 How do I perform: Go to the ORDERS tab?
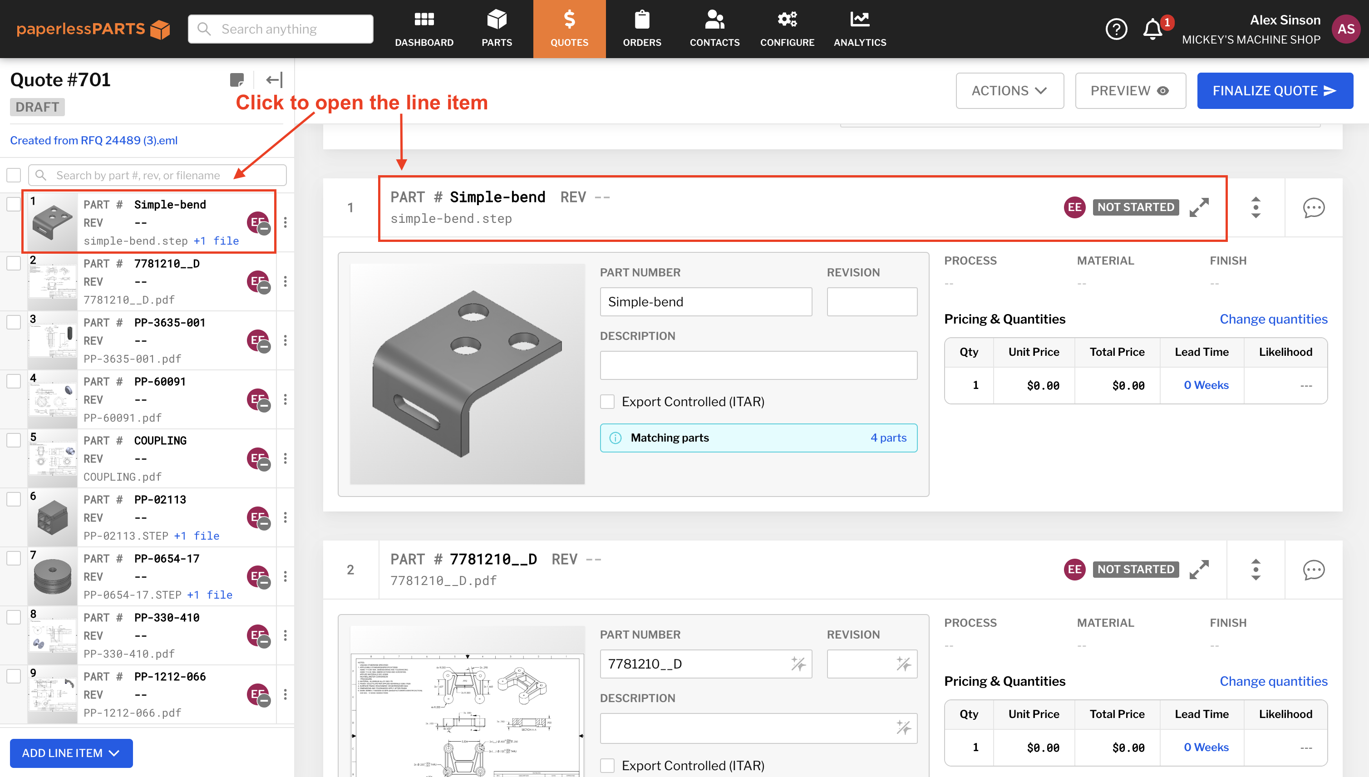pyautogui.click(x=641, y=29)
